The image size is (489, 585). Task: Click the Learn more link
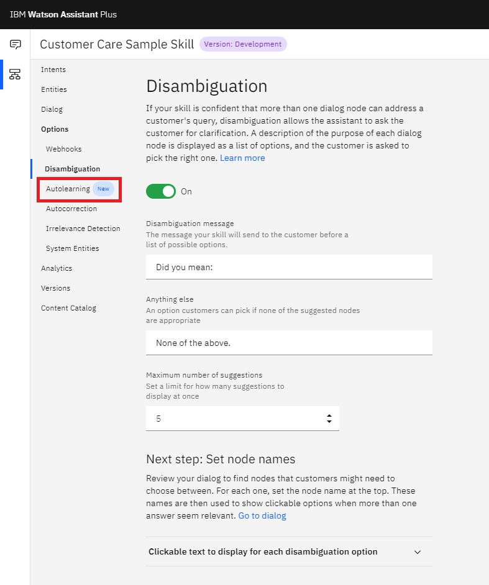click(x=242, y=158)
